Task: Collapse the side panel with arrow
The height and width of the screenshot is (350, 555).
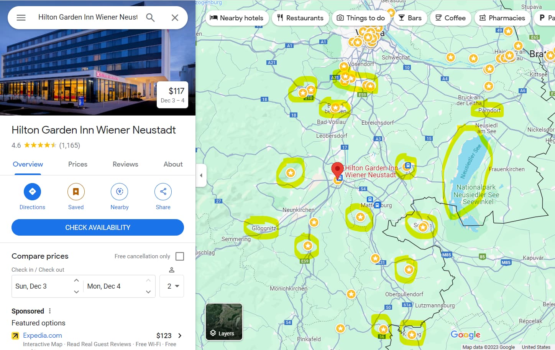Action: pos(201,175)
